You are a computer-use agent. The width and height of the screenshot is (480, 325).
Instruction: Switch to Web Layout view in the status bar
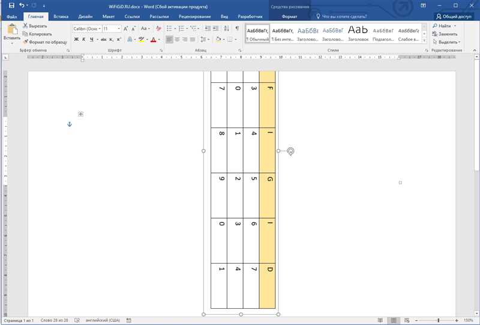407,320
